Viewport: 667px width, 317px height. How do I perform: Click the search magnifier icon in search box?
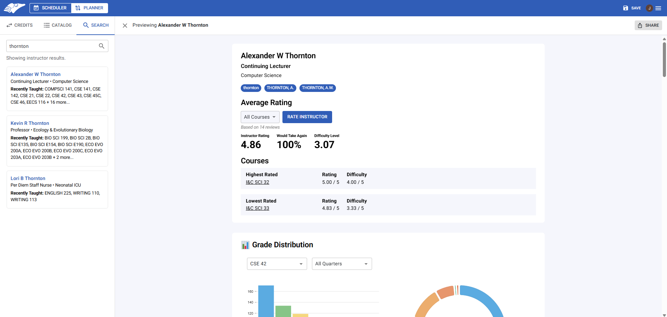(x=101, y=46)
